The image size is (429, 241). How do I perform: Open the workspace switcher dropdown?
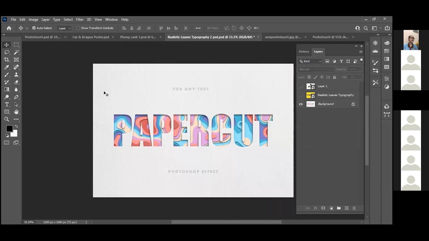click(376, 28)
